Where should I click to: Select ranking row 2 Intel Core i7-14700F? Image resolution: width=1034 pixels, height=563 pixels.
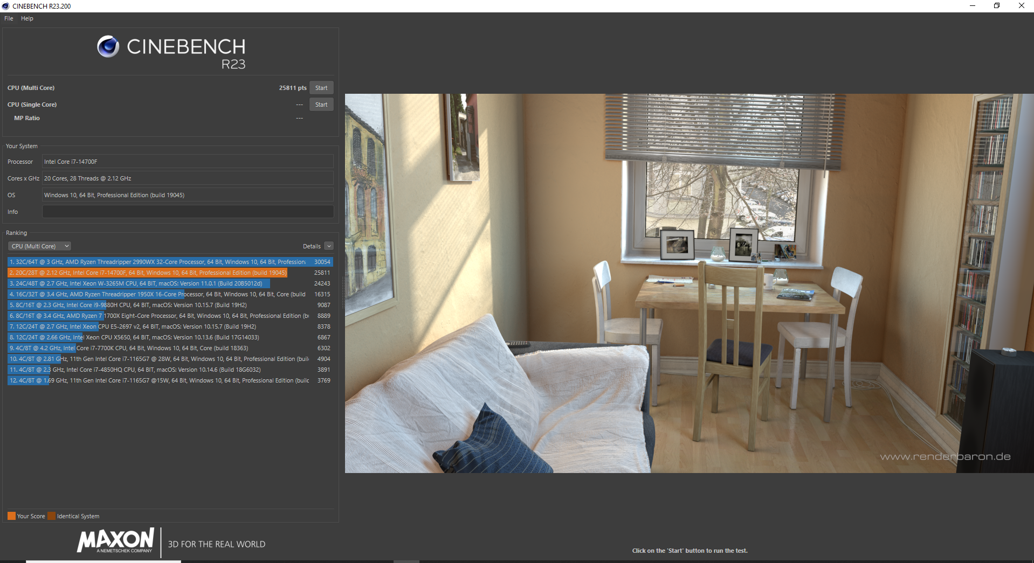click(170, 273)
